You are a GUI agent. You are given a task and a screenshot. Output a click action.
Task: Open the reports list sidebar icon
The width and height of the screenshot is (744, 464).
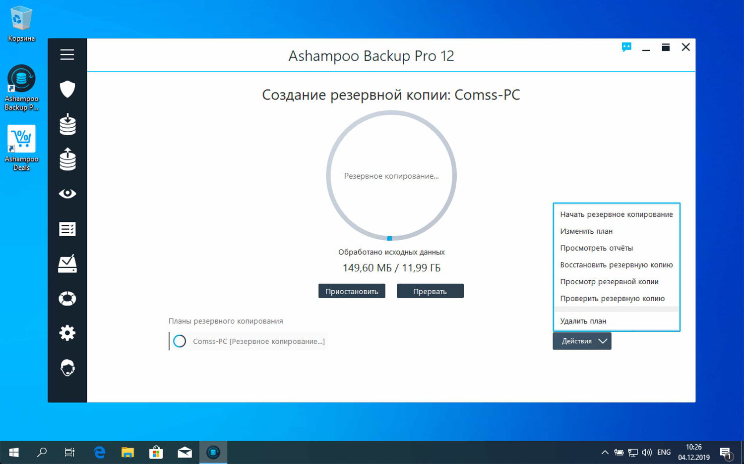(67, 229)
